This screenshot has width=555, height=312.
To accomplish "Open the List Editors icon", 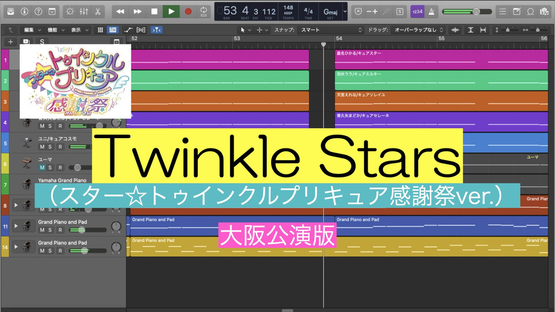I will click(502, 12).
